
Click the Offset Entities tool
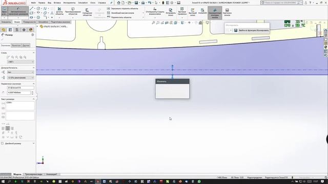87,12
